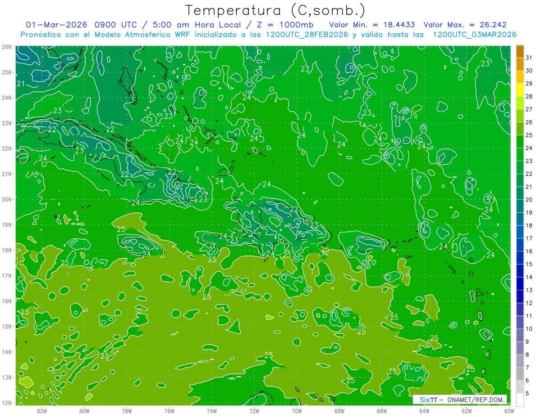Viewport: 541px width, 417px height.
Task: Click the "82W" longitude label
Action: (41, 411)
